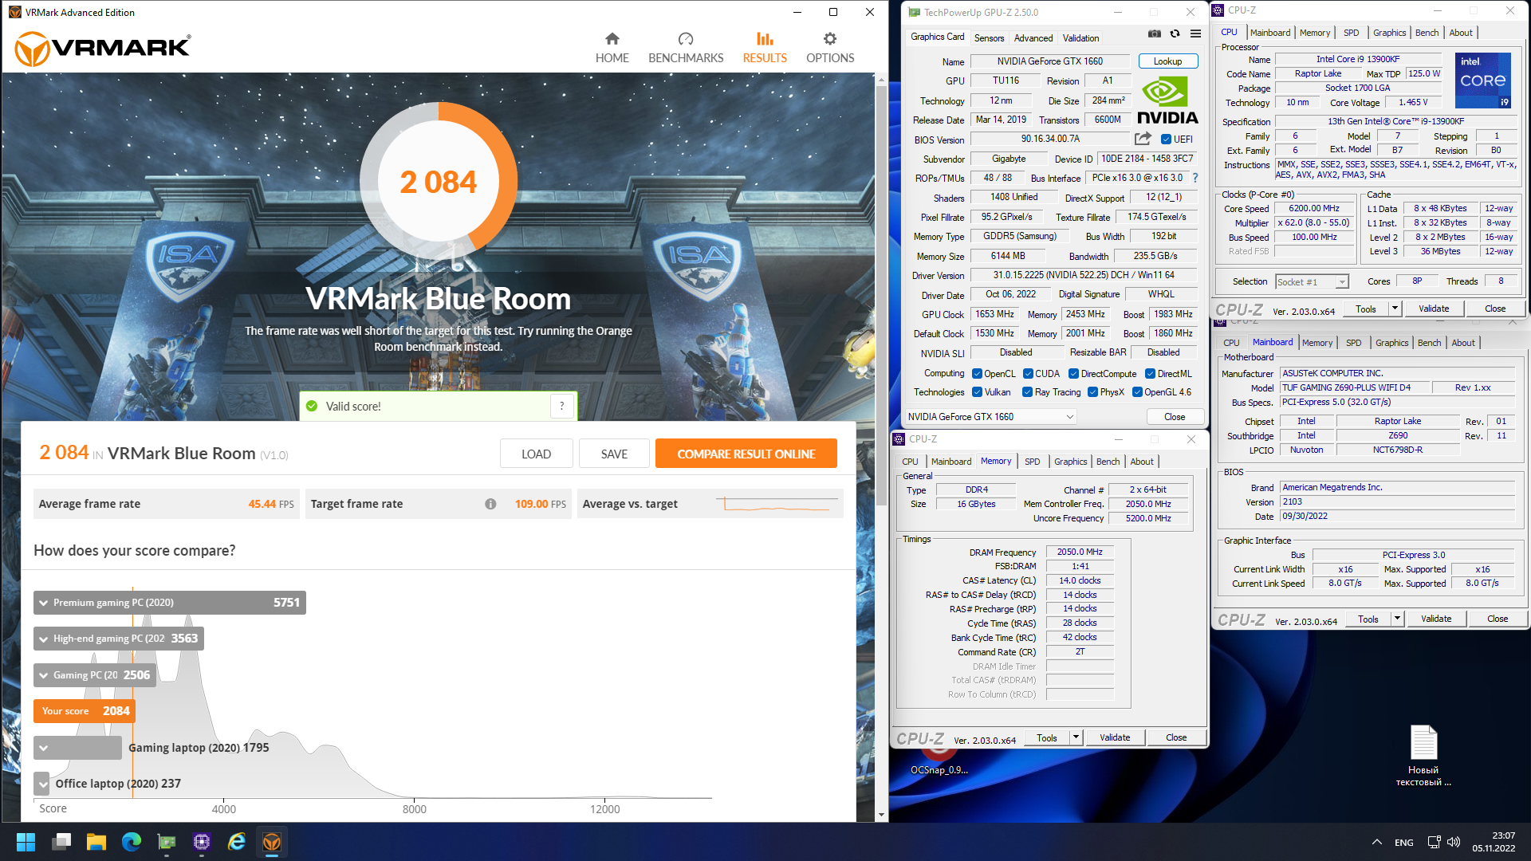The image size is (1531, 861).
Task: Click the NVIDIA logo in GPU-Z
Action: point(1167,101)
